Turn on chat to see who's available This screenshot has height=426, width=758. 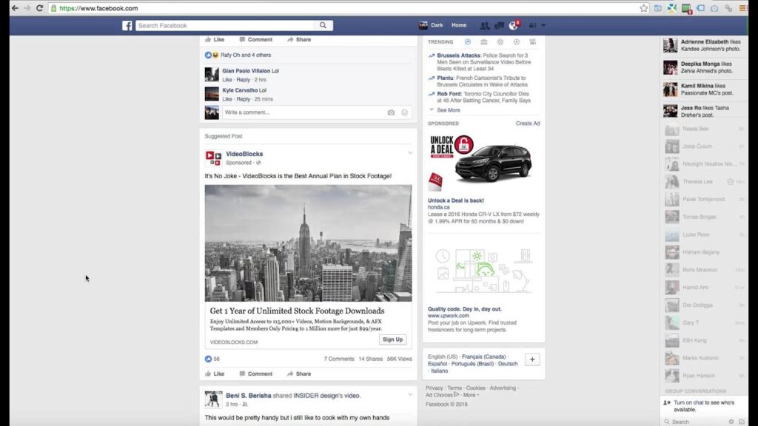point(703,406)
